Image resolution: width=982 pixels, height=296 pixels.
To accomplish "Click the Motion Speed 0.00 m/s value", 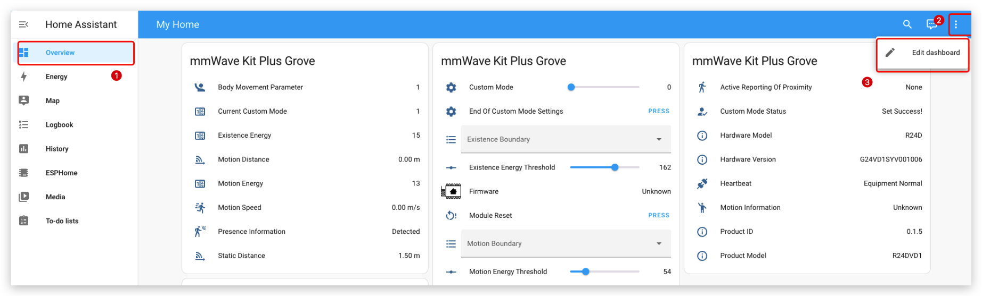I will click(x=406, y=207).
